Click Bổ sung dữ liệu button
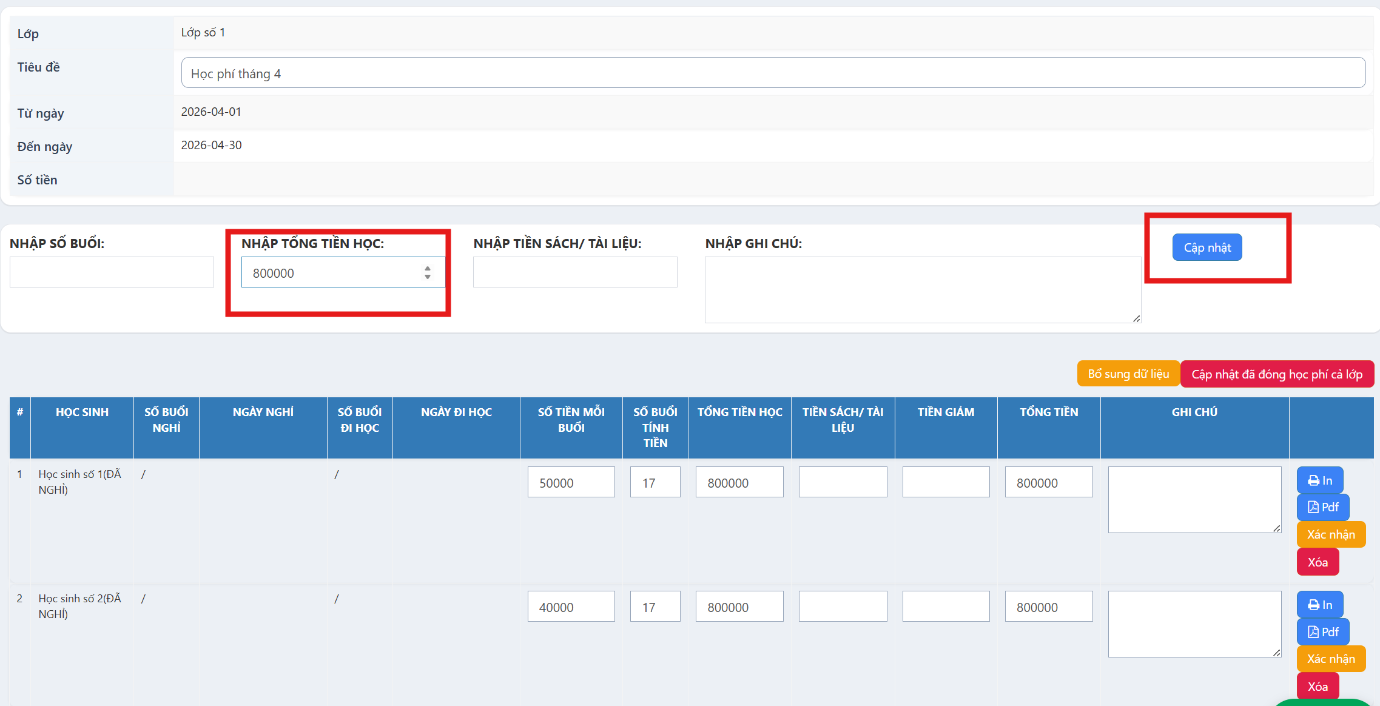The width and height of the screenshot is (1380, 706). pos(1128,374)
